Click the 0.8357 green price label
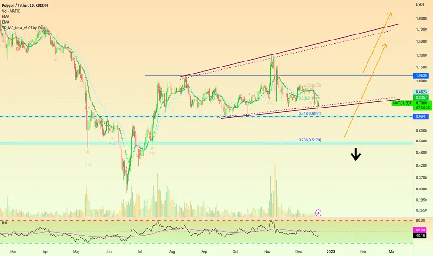The height and width of the screenshot is (256, 433). 421,97
